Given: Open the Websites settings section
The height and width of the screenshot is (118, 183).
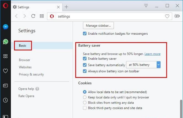Looking at the screenshot, I should [x=25, y=67].
